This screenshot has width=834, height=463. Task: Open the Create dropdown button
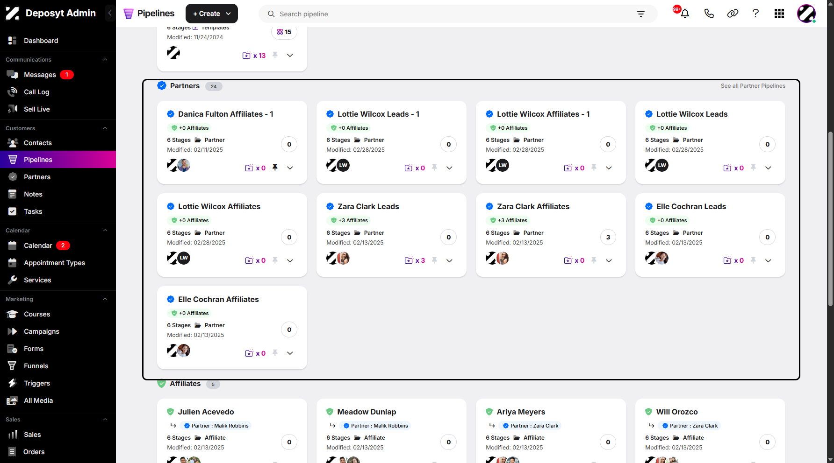pos(212,14)
